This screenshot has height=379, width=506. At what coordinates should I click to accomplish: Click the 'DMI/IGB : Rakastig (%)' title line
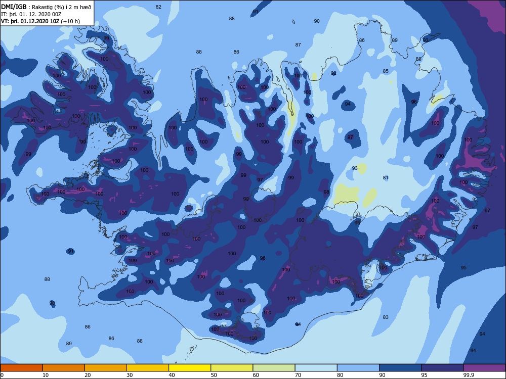(x=46, y=7)
